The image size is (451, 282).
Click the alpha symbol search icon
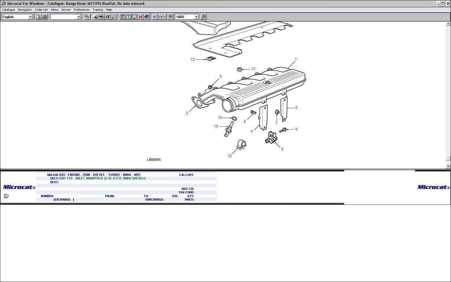pyautogui.click(x=107, y=17)
